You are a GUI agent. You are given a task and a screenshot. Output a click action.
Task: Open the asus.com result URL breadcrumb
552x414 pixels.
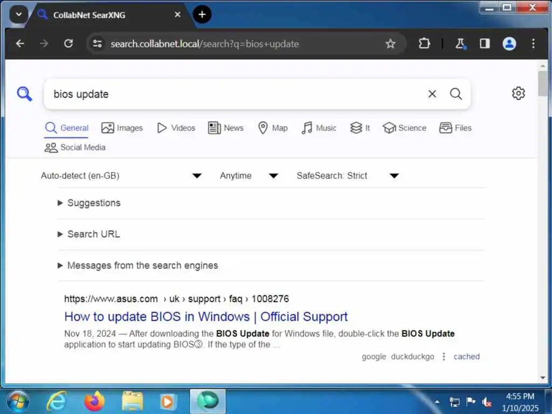176,299
